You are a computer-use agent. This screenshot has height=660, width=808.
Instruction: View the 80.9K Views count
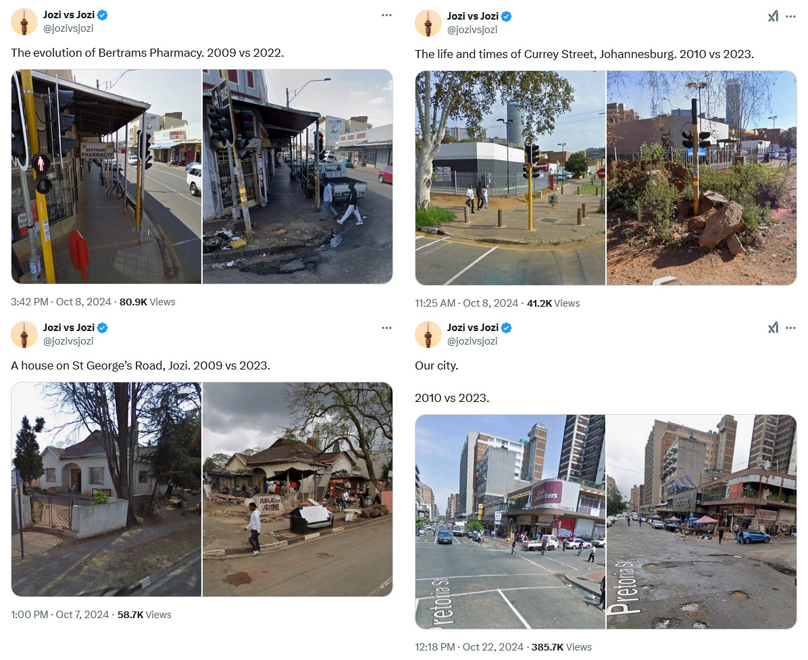point(147,302)
